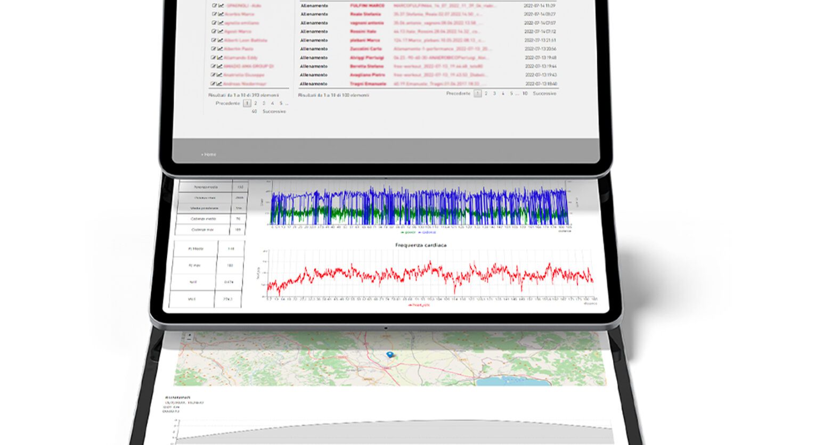Click Successivo under the workouts table

click(x=544, y=94)
